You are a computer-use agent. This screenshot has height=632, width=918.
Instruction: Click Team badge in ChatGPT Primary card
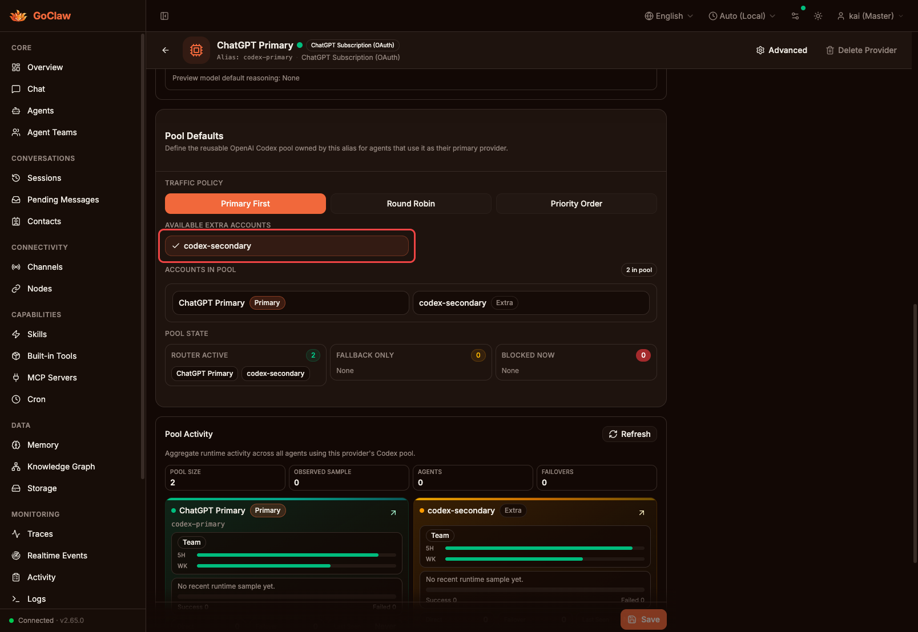click(192, 542)
